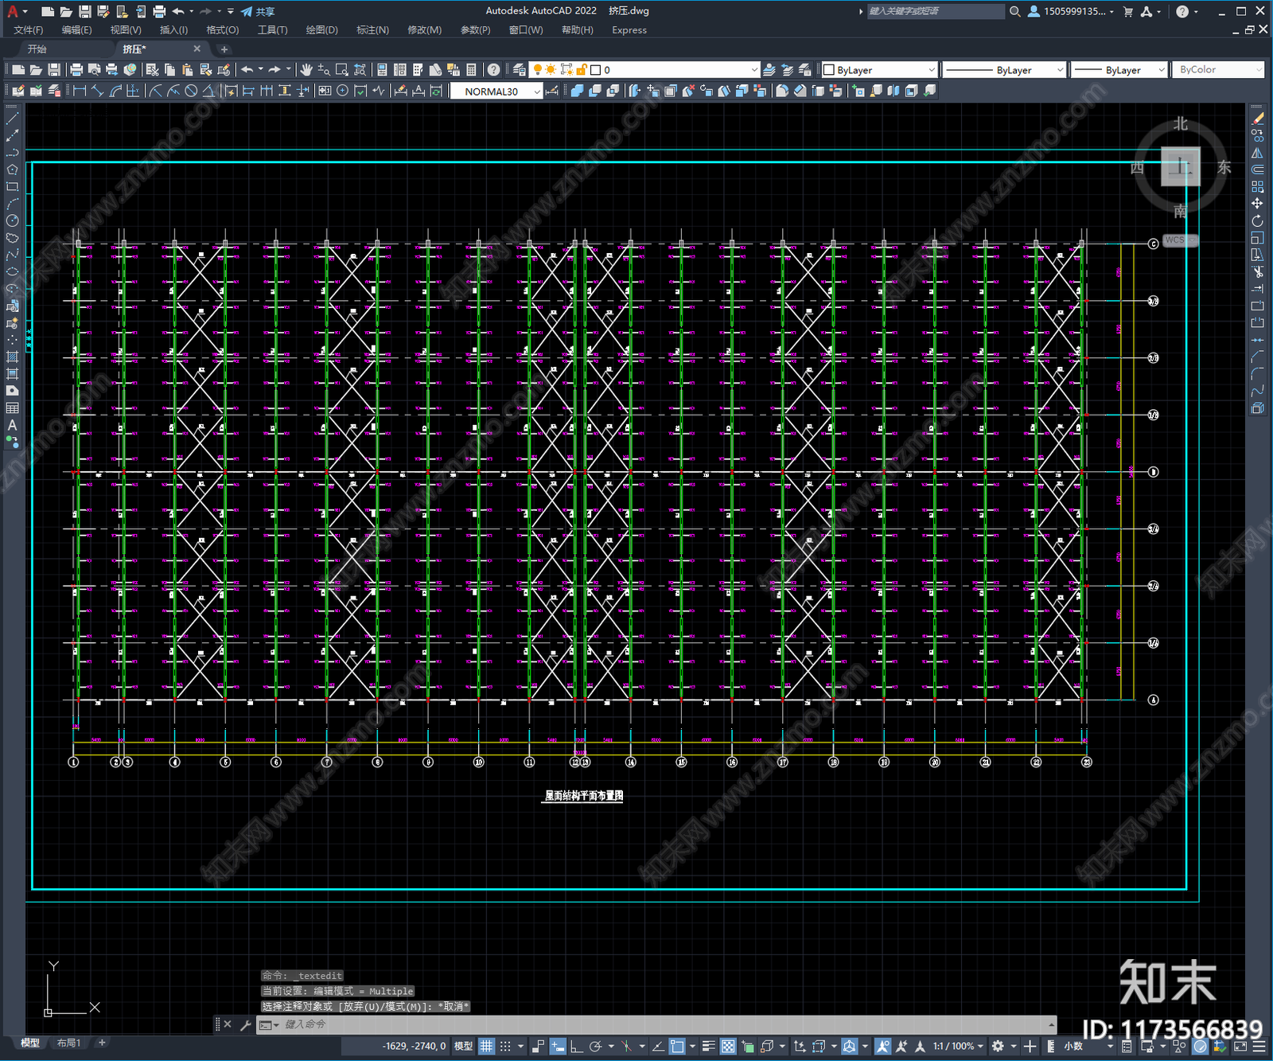
Task: Click the Make Object's Layer Current icon
Action: tap(769, 70)
